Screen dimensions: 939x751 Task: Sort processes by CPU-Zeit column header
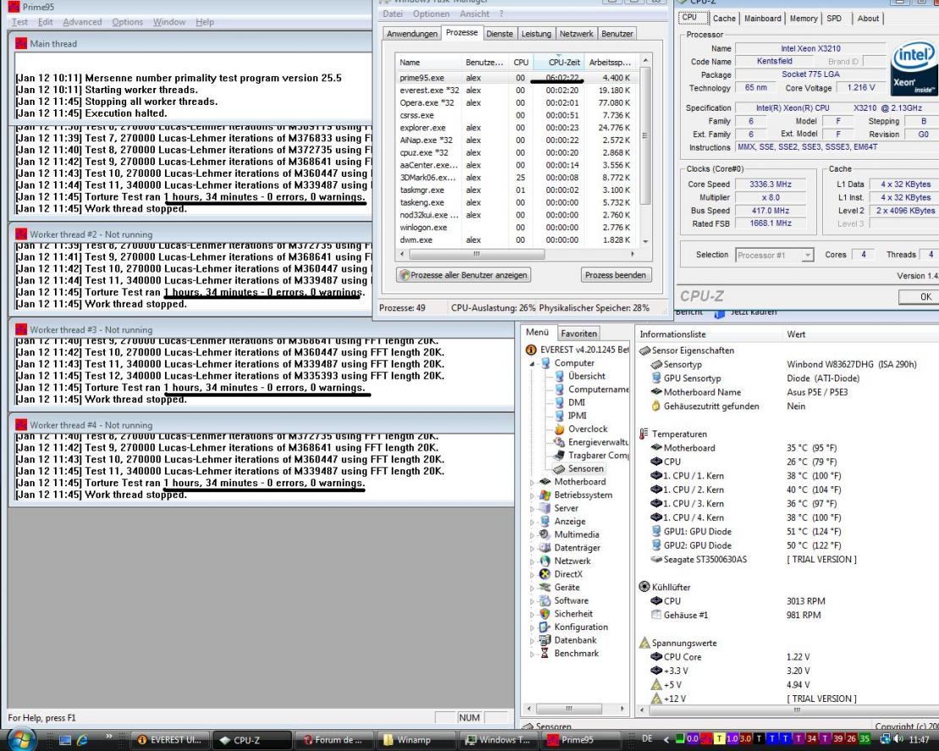pyautogui.click(x=559, y=63)
